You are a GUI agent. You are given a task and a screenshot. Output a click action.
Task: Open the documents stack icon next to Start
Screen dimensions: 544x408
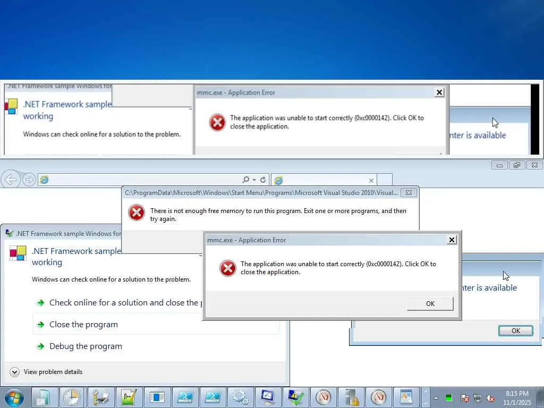click(44, 397)
